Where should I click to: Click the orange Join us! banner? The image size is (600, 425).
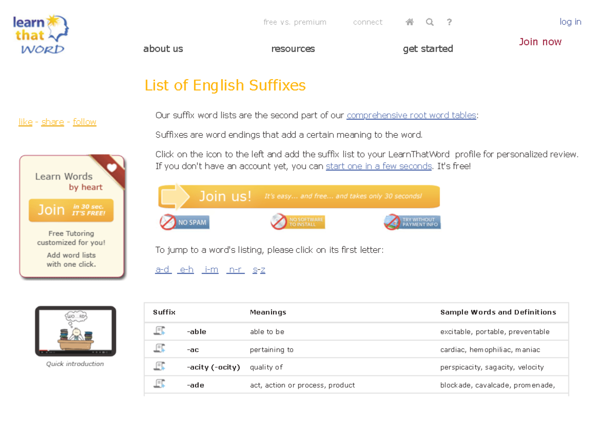coord(299,196)
